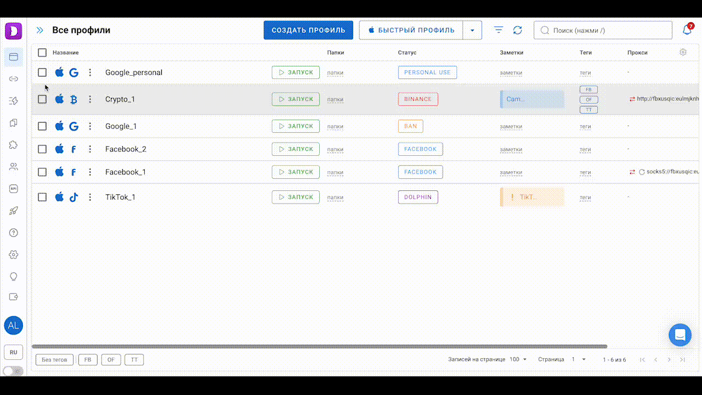This screenshot has width=702, height=395.
Task: Refresh the profiles list
Action: pos(517,30)
